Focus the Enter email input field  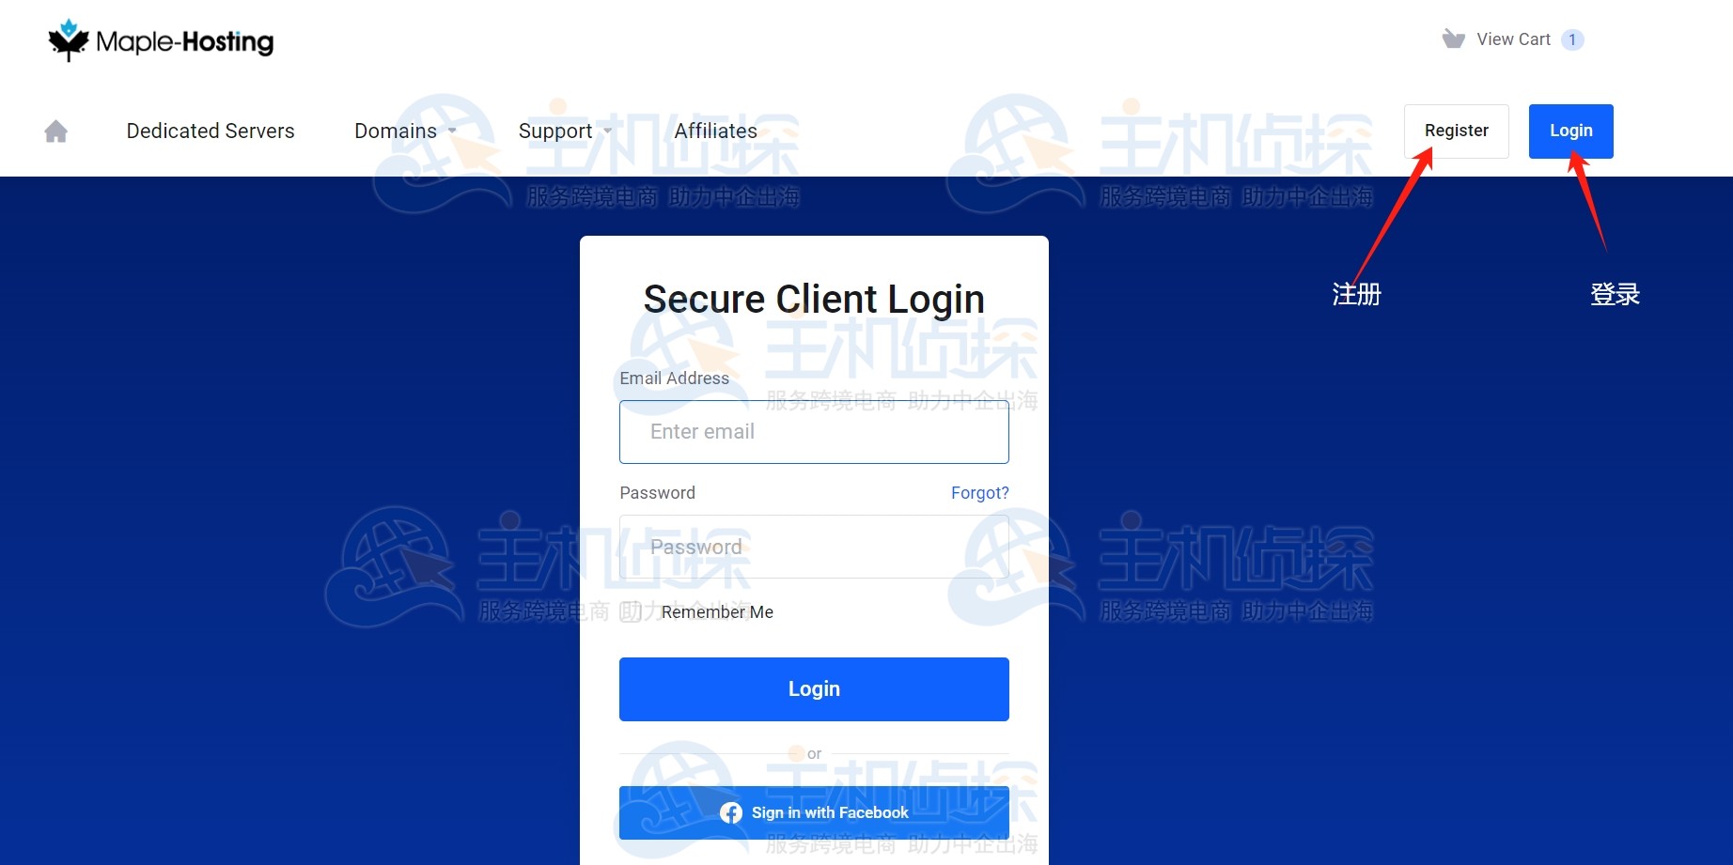coord(814,432)
